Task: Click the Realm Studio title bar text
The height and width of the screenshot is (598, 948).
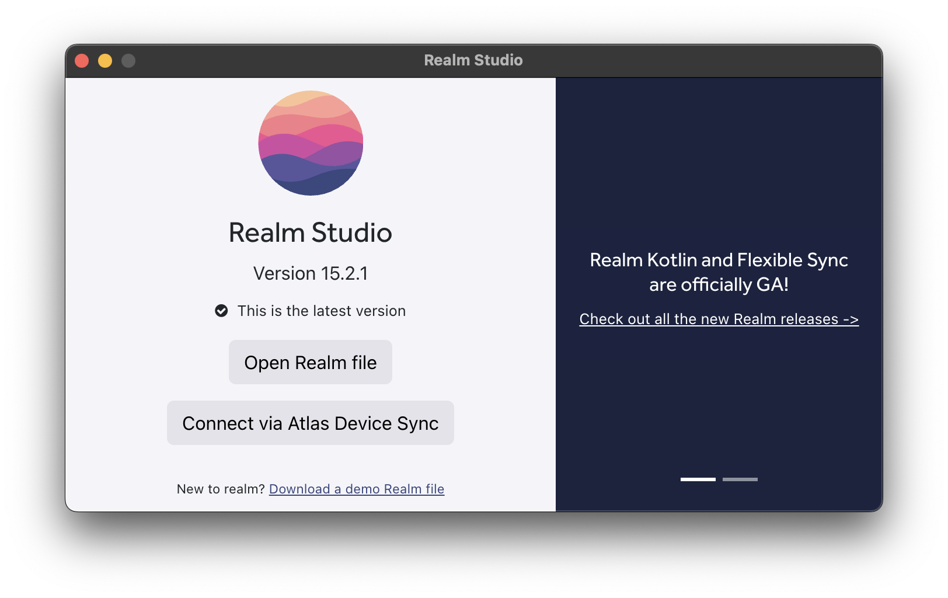Action: [473, 60]
